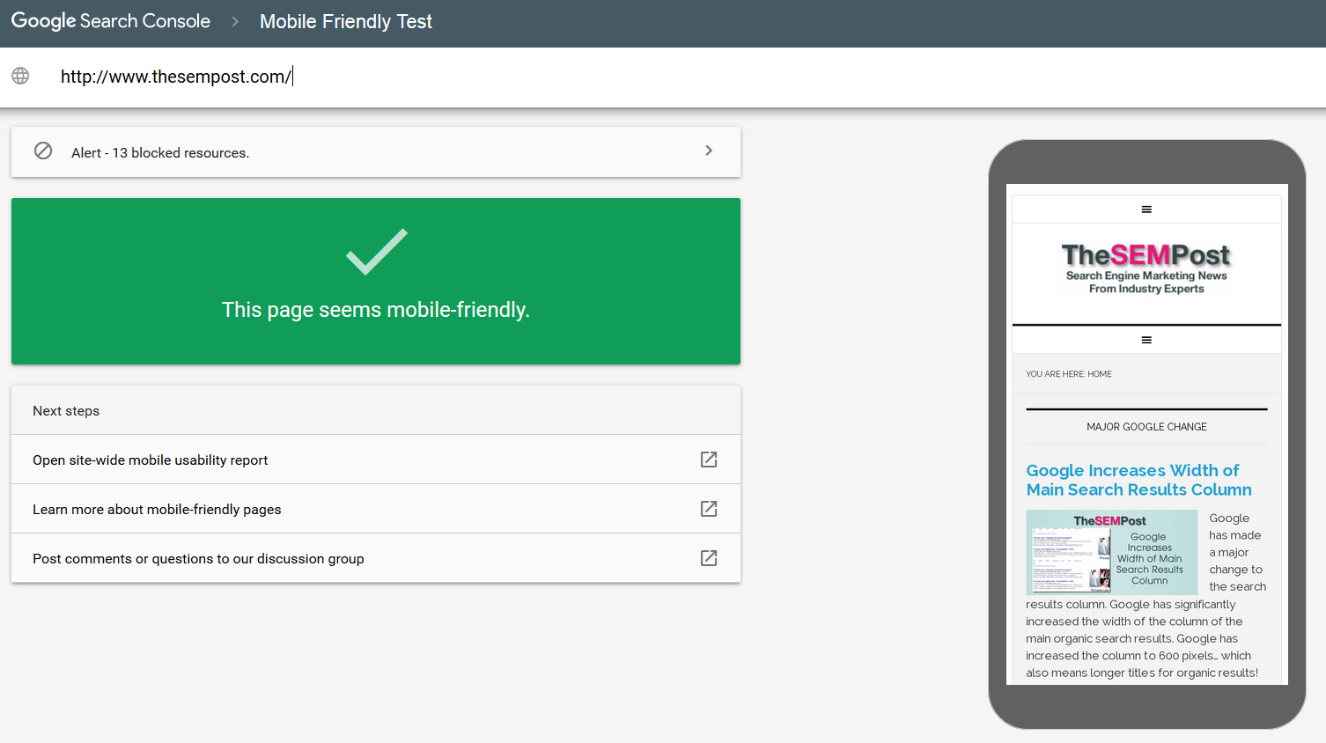Screen dimensions: 1326x743
Task: Click the Alert - 13 blocked resources text
Action: point(160,153)
